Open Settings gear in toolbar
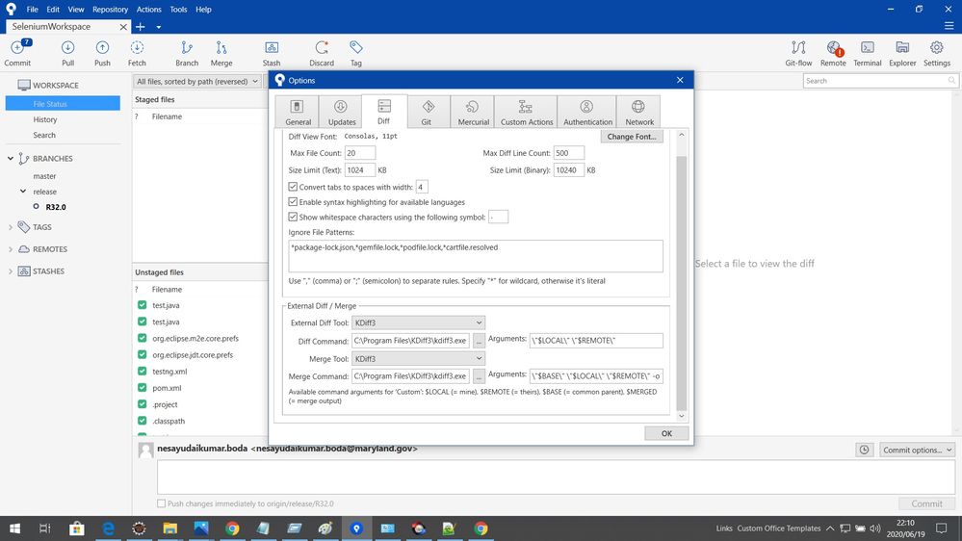 [937, 52]
